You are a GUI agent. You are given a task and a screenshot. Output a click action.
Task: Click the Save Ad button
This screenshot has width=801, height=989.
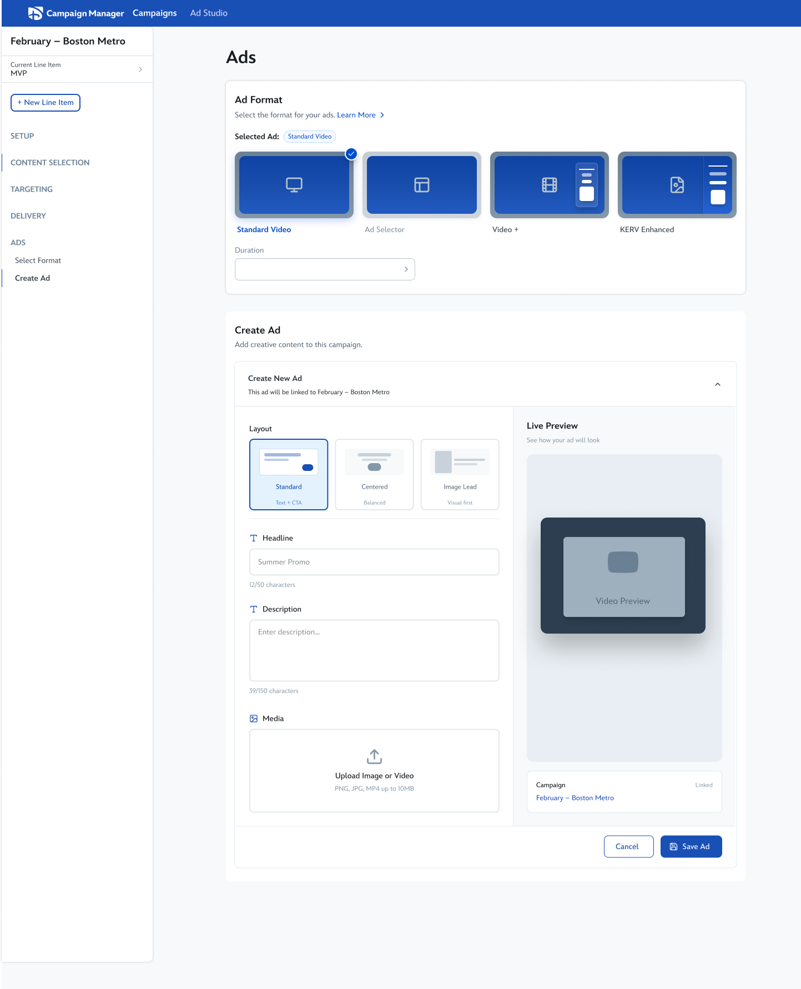click(691, 846)
